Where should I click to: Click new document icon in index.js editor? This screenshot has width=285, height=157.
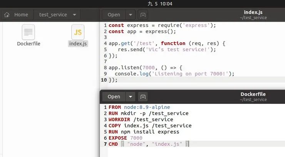coord(143,15)
